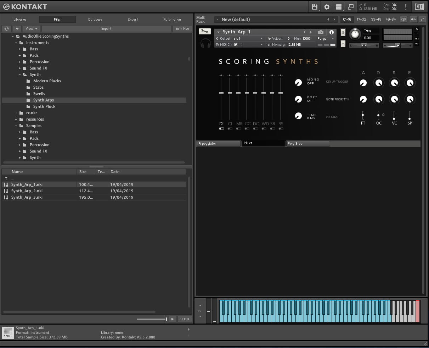This screenshot has width=429, height=348.
Task: Click the exclamation panic button
Action: [406, 7]
